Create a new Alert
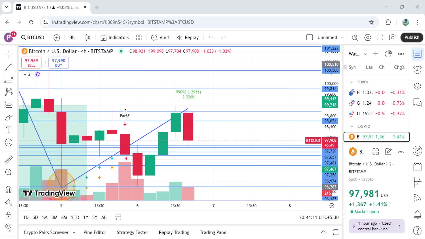 [x=160, y=37]
